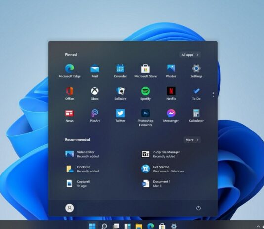The image size is (264, 229).
Task: Launch the Mail app
Action: point(95,71)
